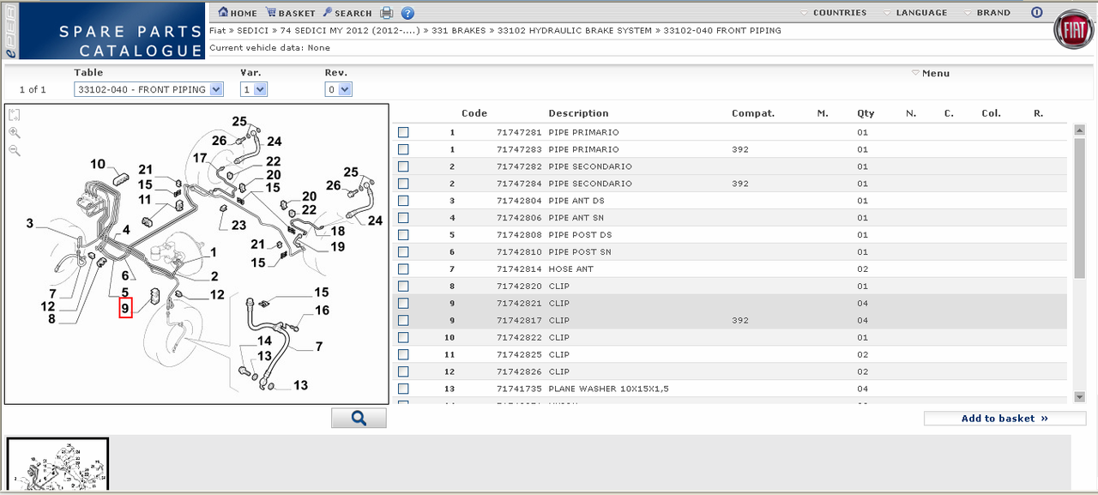This screenshot has width=1098, height=495.
Task: Expand the BRAND menu
Action: 986,13
